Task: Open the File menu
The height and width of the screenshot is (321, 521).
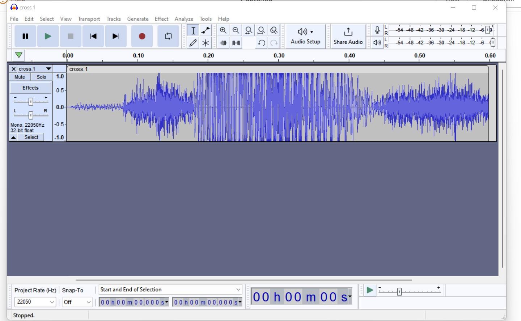Action: pyautogui.click(x=14, y=19)
